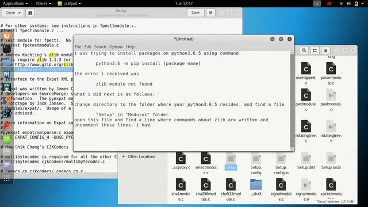This screenshot has height=207, width=368.
Task: Open the Wi-Fi network indicator
Action: point(341,3)
